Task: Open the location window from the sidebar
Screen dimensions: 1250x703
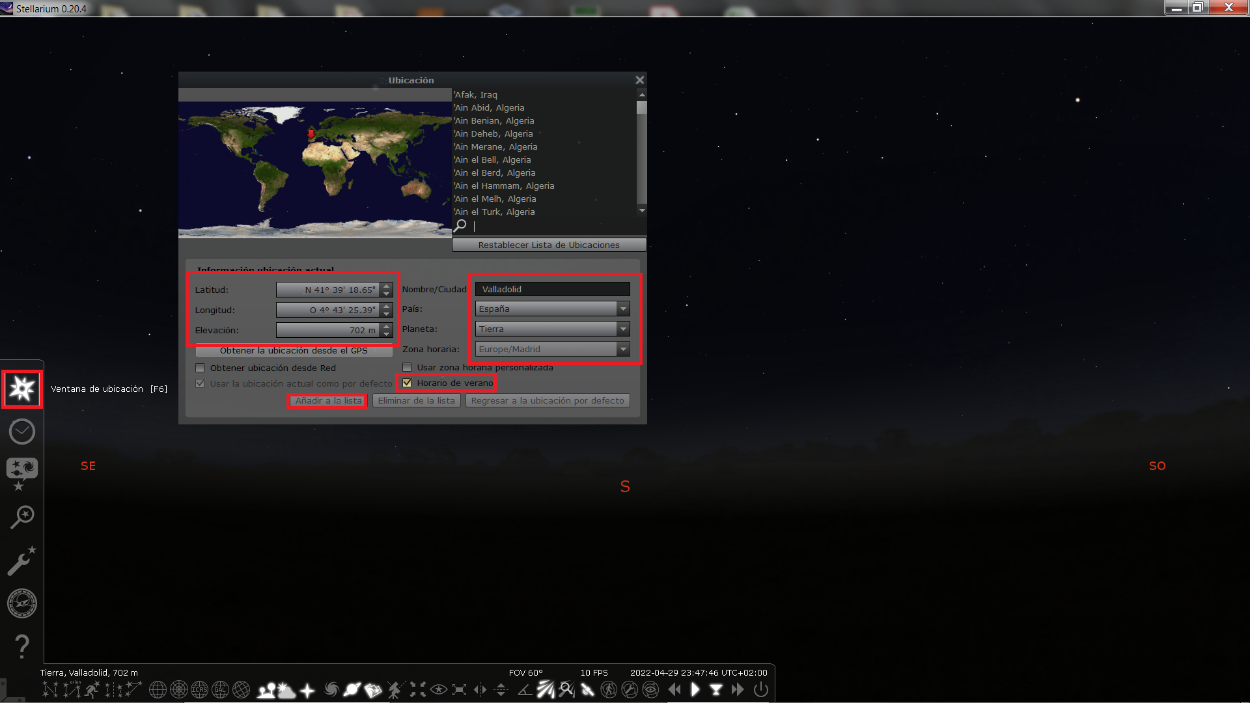Action: click(x=22, y=389)
